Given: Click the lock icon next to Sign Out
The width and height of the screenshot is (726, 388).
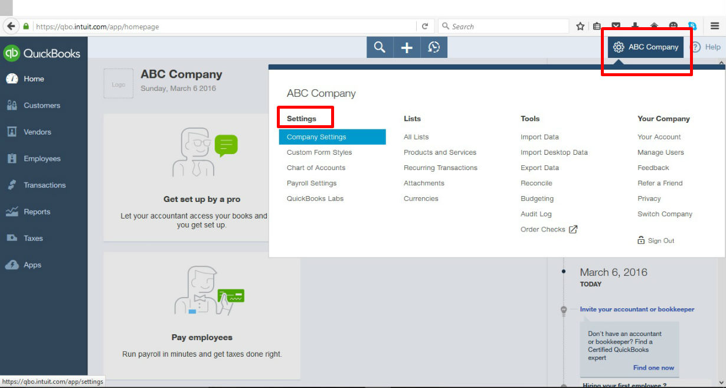Looking at the screenshot, I should 641,240.
